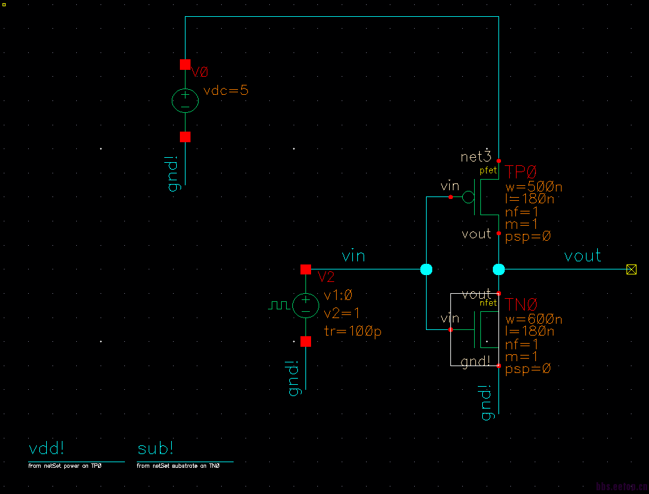Click 'from netSet power on TP0' text
The image size is (649, 494).
coord(65,466)
